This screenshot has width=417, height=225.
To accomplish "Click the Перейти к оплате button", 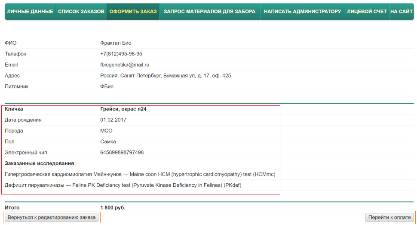I will [389, 217].
